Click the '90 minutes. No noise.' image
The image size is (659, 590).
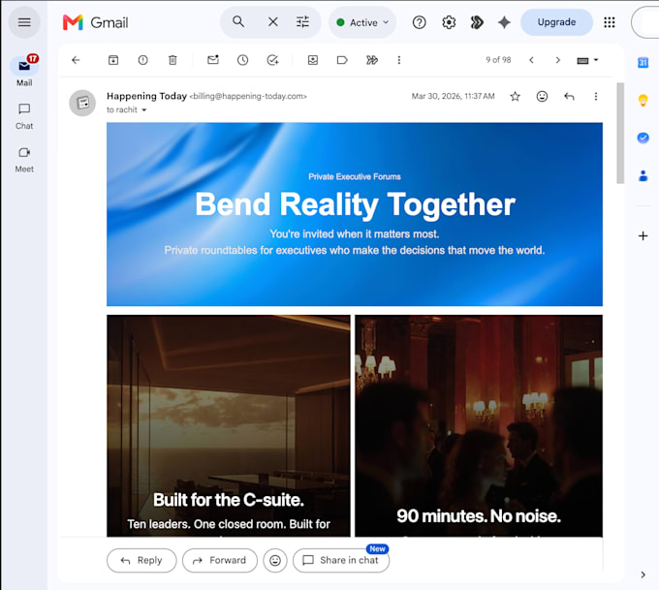click(479, 425)
